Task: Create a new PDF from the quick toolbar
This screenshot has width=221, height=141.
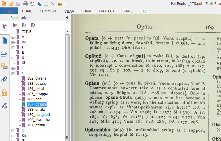Action: click(x=32, y=4)
